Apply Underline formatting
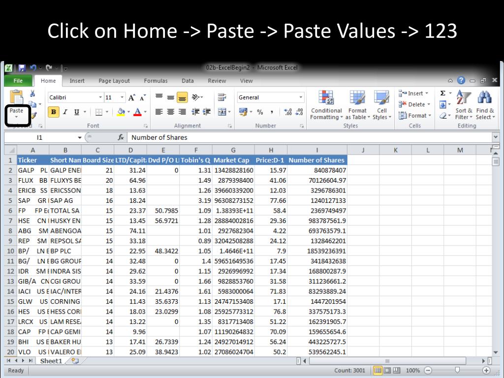504x378 pixels. (x=76, y=112)
